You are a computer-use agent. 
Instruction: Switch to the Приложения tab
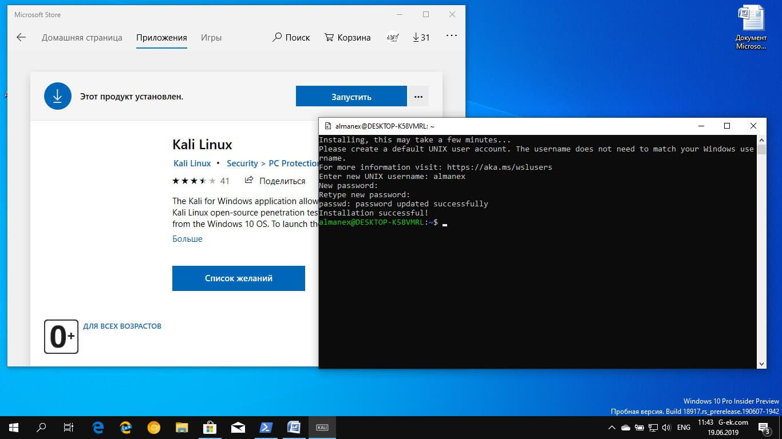click(161, 38)
